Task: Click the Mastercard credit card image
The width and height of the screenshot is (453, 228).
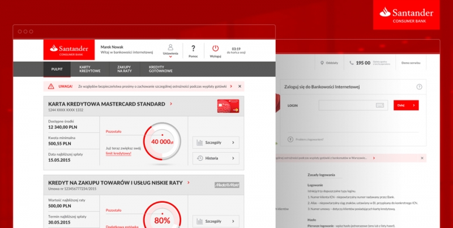Action: pos(228,105)
